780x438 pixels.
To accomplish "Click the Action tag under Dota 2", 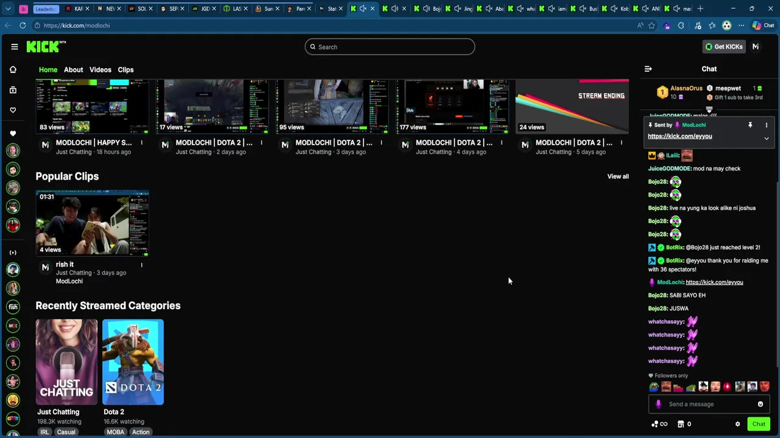I will pyautogui.click(x=141, y=432).
